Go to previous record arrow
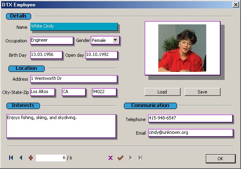The image size is (241, 169). coord(21,158)
